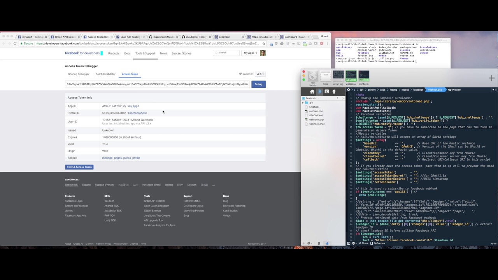Switch to the Graph API Explorer browser tab

click(x=65, y=37)
